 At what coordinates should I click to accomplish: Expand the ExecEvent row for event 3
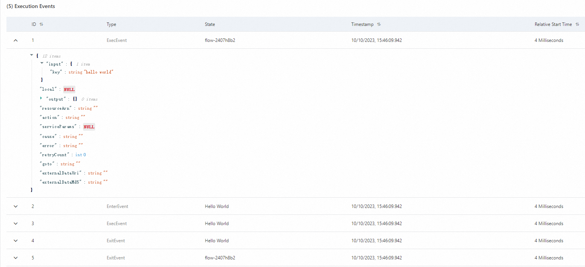[15, 223]
